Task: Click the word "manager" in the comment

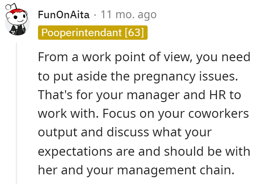Action: (x=153, y=95)
